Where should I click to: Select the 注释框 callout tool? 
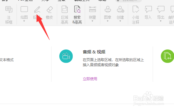tap(9, 15)
